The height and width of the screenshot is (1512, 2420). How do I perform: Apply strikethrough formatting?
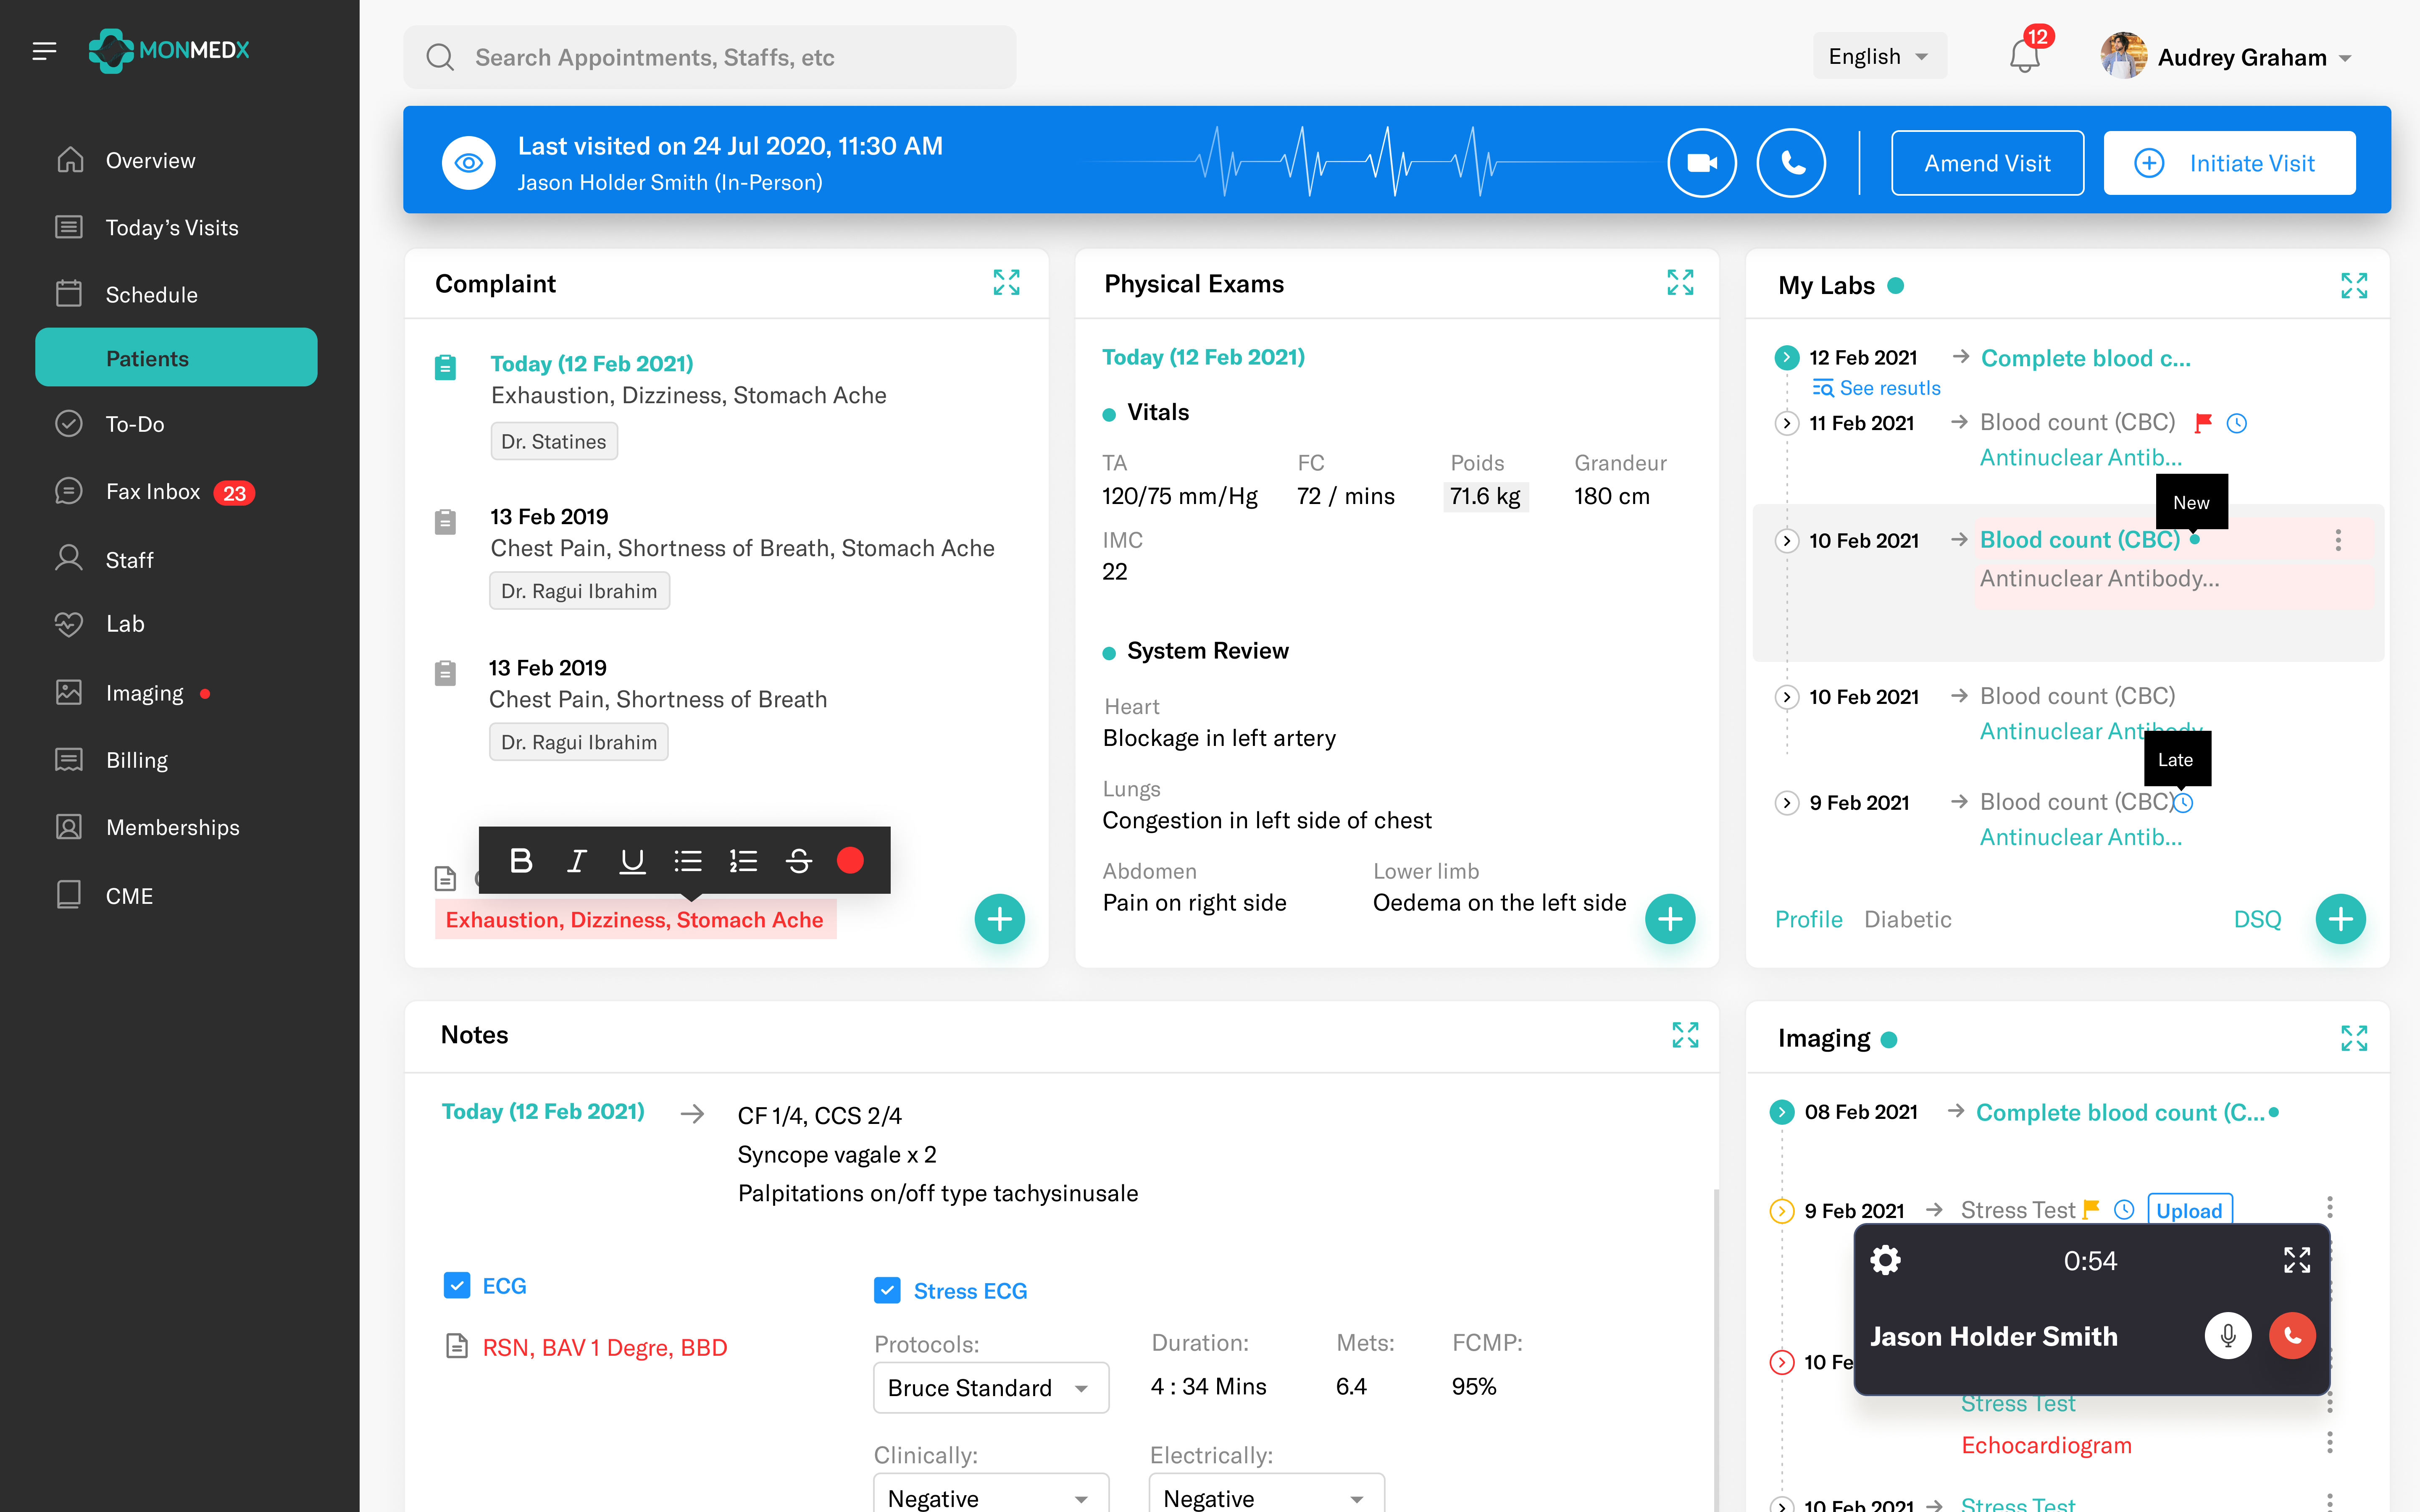799,860
